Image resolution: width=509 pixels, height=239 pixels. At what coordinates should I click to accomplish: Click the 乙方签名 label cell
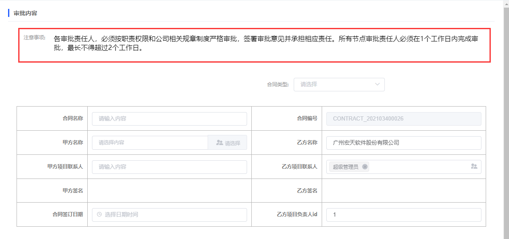point(286,191)
